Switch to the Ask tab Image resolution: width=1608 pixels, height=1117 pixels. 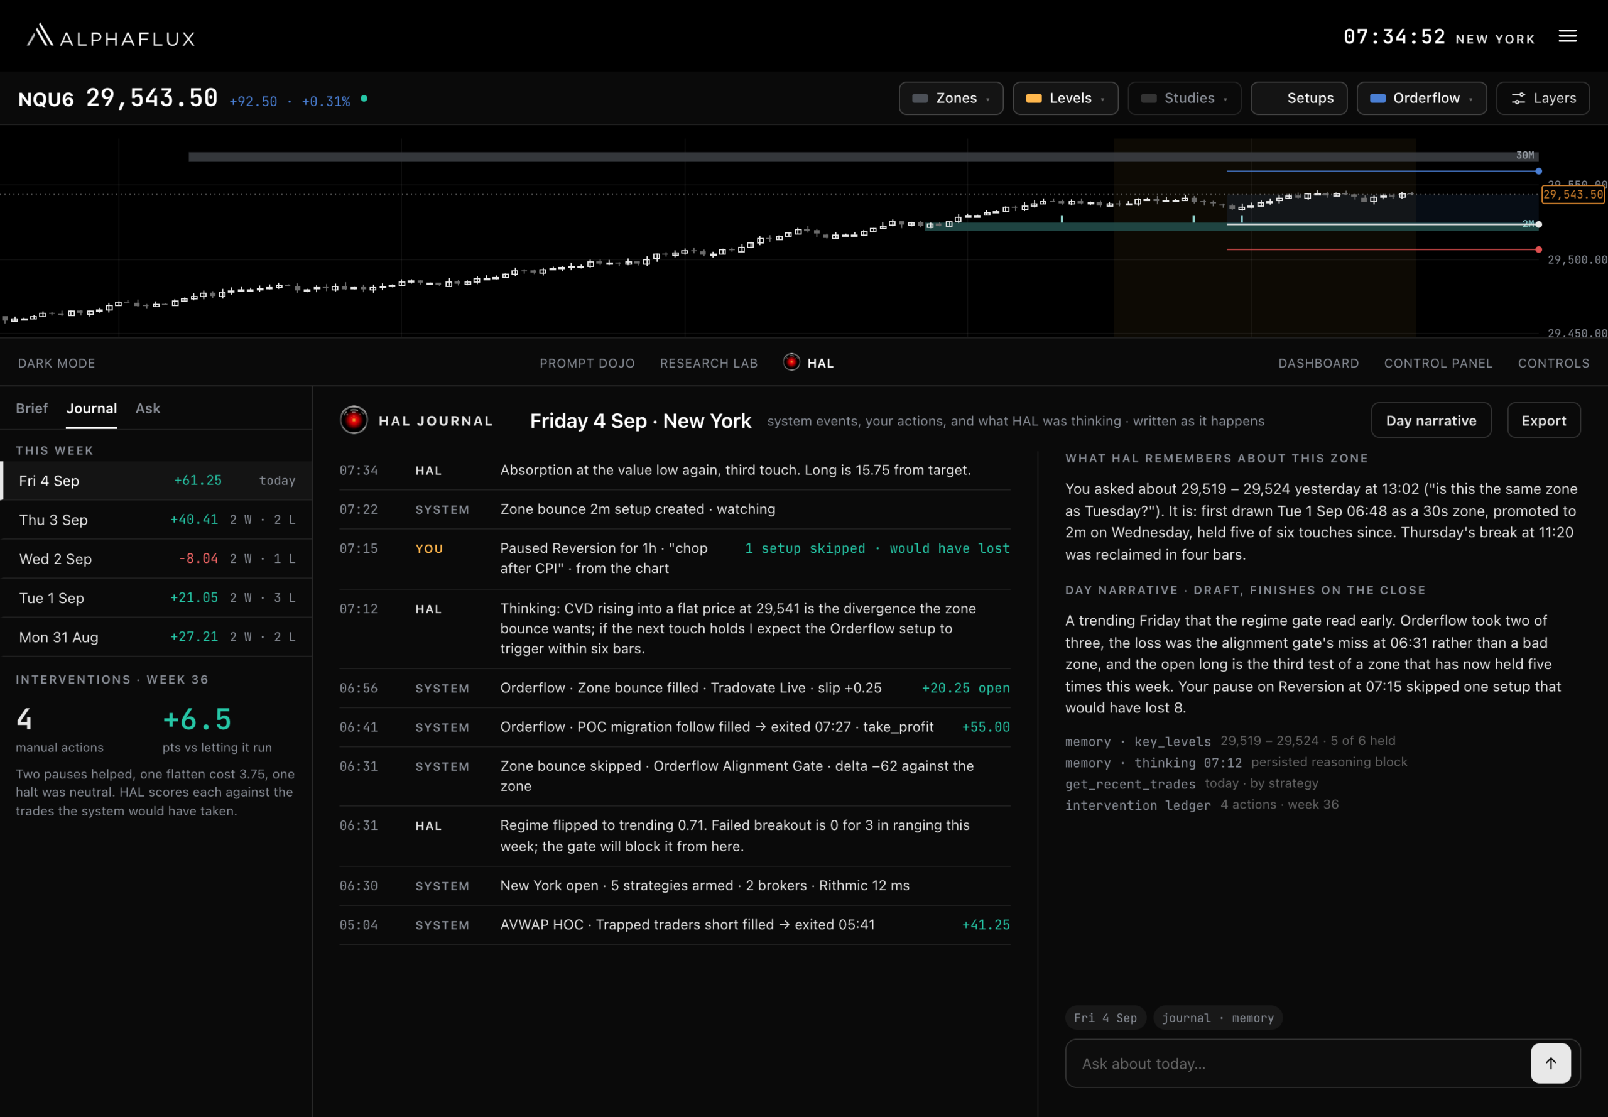[x=148, y=408]
